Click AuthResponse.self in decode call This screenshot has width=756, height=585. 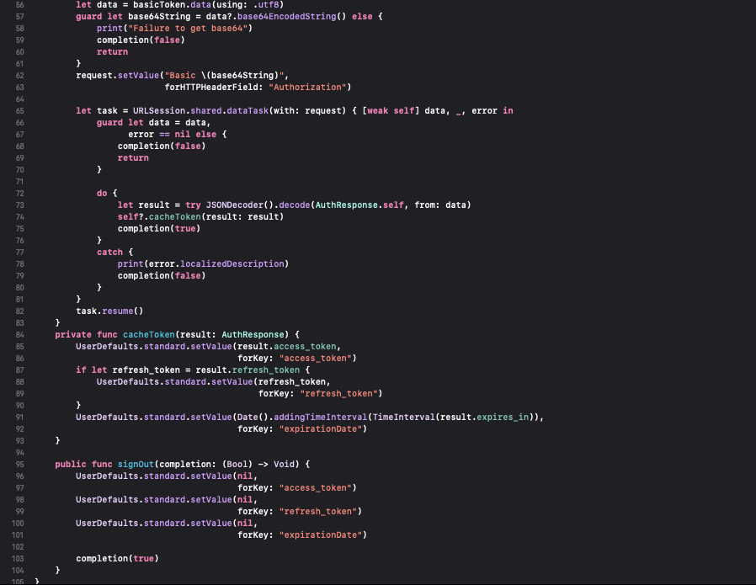click(x=359, y=205)
